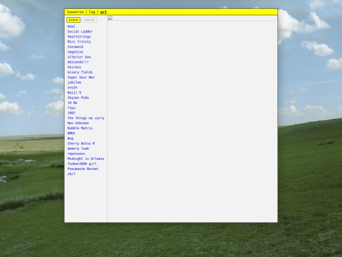Open the Bug piece
This screenshot has width=342, height=257.
pos(70,138)
